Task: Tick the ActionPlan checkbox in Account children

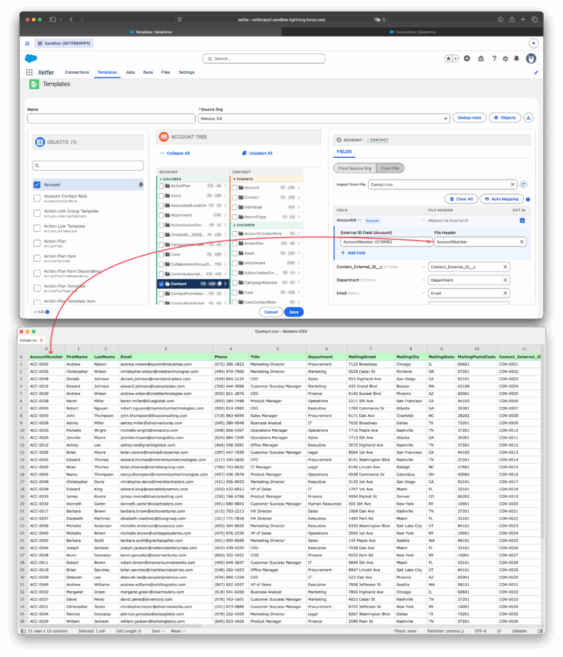Action: tap(162, 185)
